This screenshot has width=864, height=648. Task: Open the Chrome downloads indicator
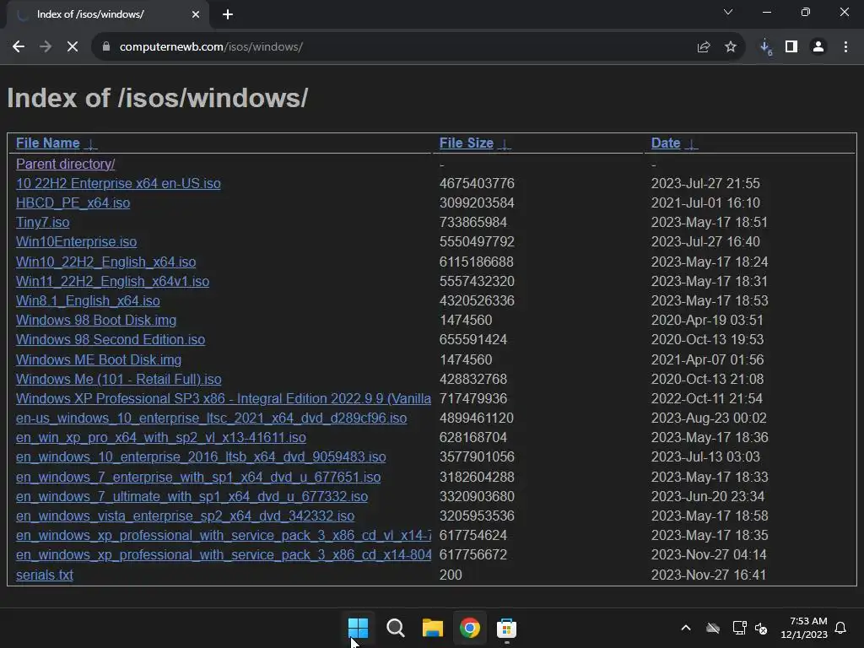(766, 47)
